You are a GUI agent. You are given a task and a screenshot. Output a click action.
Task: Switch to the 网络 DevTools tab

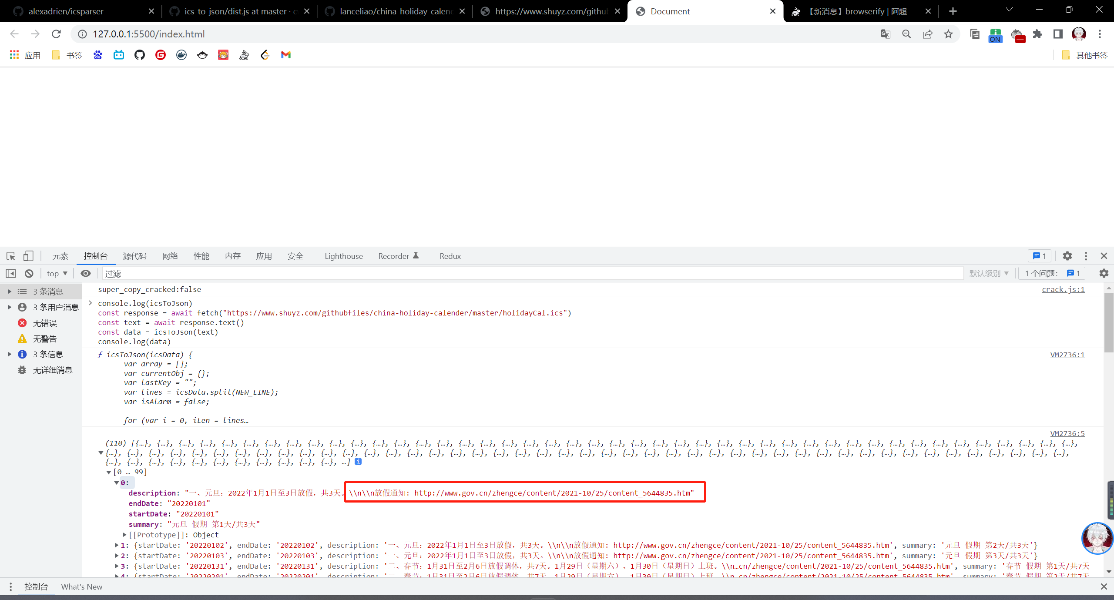[x=170, y=256]
